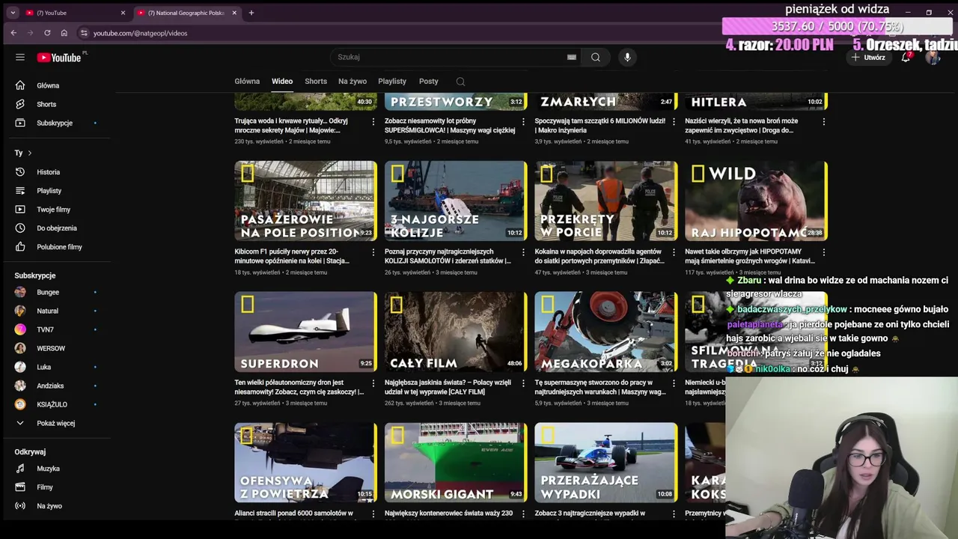The height and width of the screenshot is (539, 958).
Task: Open the YouTube hamburger guide menu
Action: (x=20, y=57)
